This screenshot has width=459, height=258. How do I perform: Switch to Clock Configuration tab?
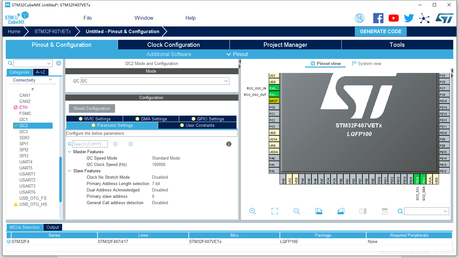174,45
